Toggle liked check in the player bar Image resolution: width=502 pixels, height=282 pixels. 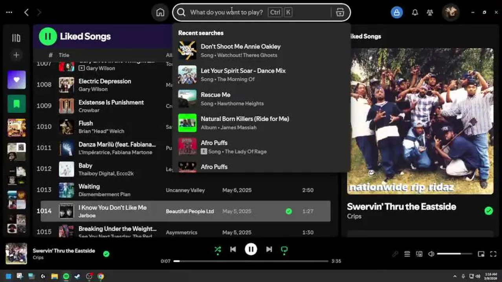tap(106, 254)
